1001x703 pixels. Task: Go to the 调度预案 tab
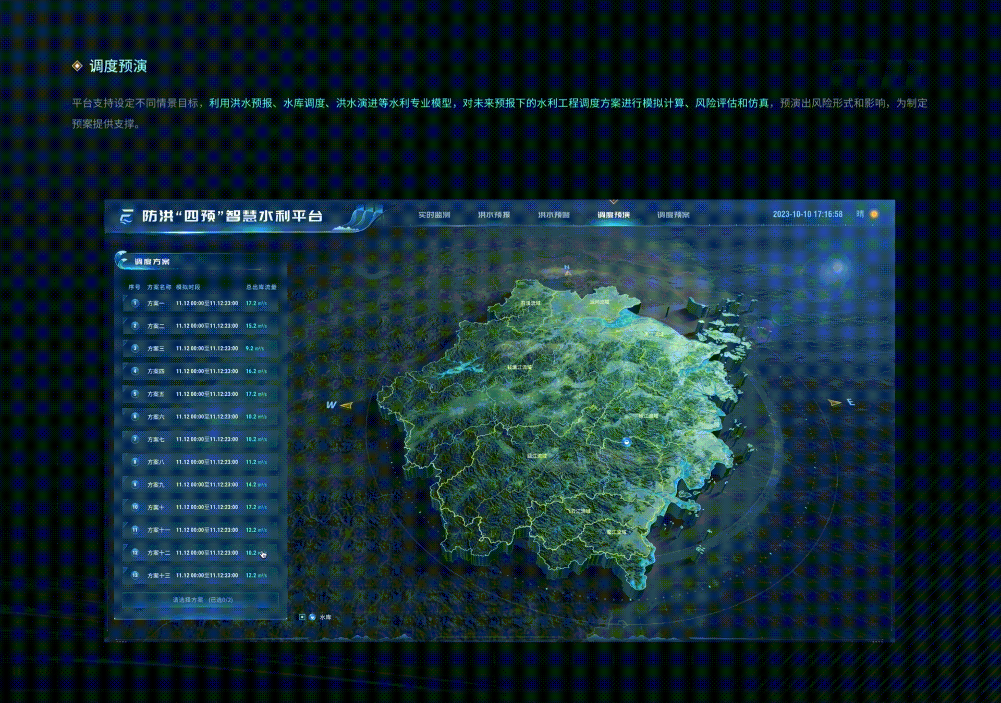673,215
